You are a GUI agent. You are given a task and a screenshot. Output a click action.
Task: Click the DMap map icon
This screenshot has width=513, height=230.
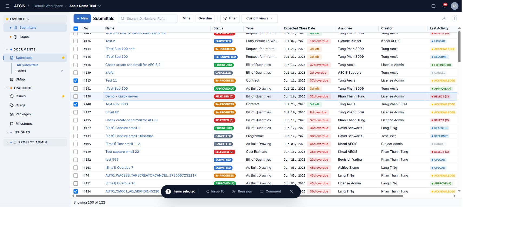click(12, 79)
